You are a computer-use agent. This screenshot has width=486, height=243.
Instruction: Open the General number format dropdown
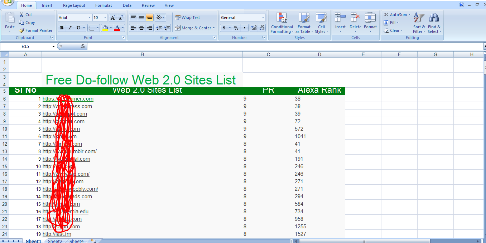coord(242,17)
